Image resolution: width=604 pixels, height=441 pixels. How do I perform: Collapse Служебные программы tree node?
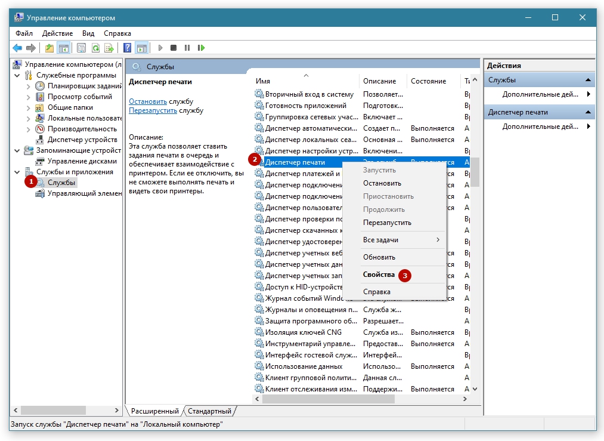point(17,75)
